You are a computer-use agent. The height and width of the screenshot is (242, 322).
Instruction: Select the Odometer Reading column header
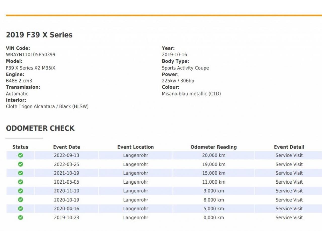214,147
